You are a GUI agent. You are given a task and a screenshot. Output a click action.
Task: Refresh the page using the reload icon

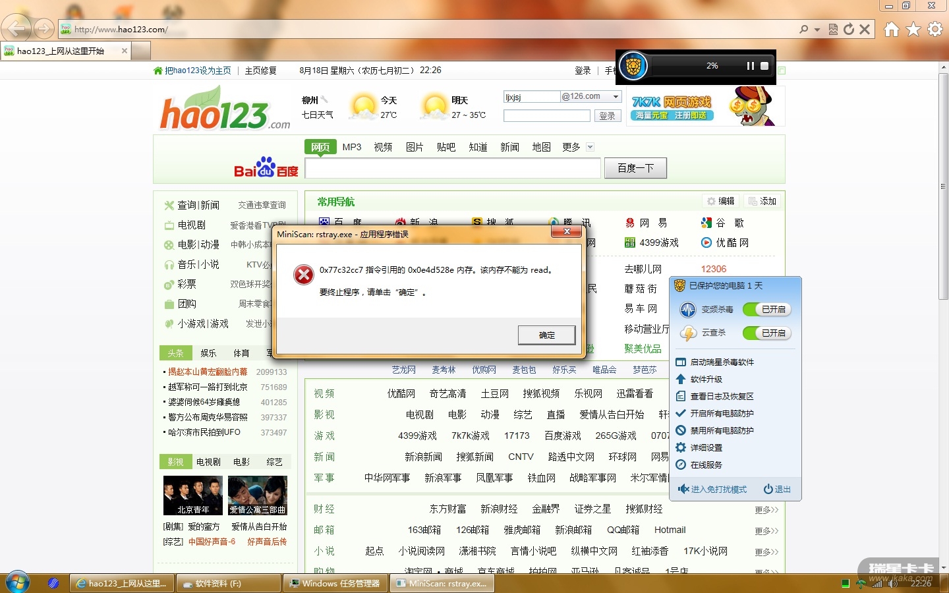click(x=849, y=30)
